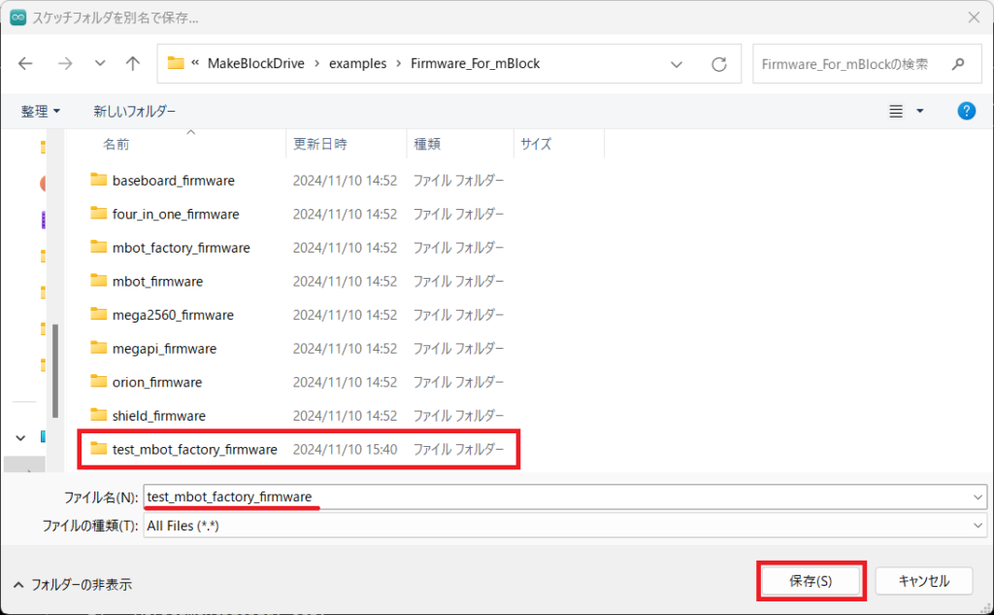Click the 保存(S) button
This screenshot has width=994, height=615.
[x=810, y=581]
